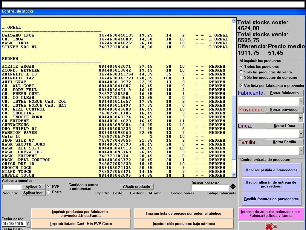Click the total stock sale value 6535,75
Screen dimensions: 306x230
pos(248,40)
